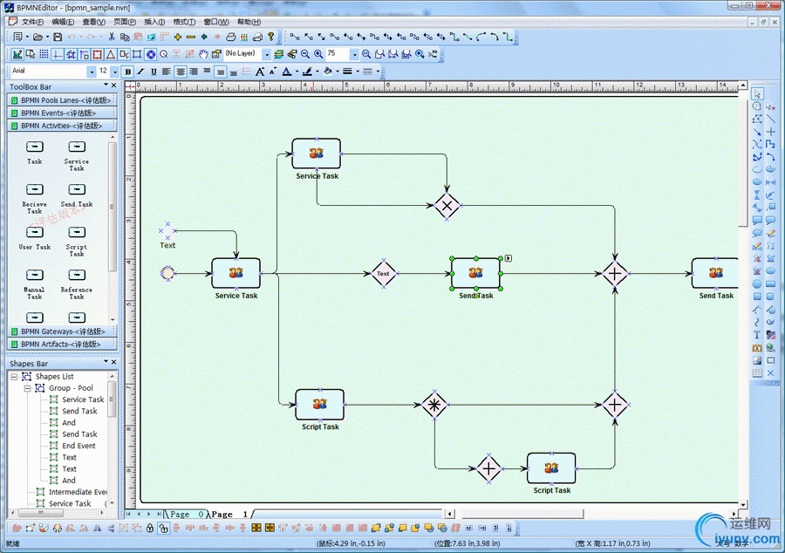Open the (No Layer) dropdown
The height and width of the screenshot is (553, 785).
coord(267,54)
